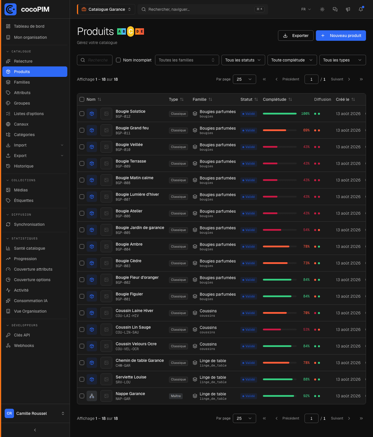The height and width of the screenshot is (437, 373).
Task: Sort by Statut using its sort arrows
Action: coord(256,99)
